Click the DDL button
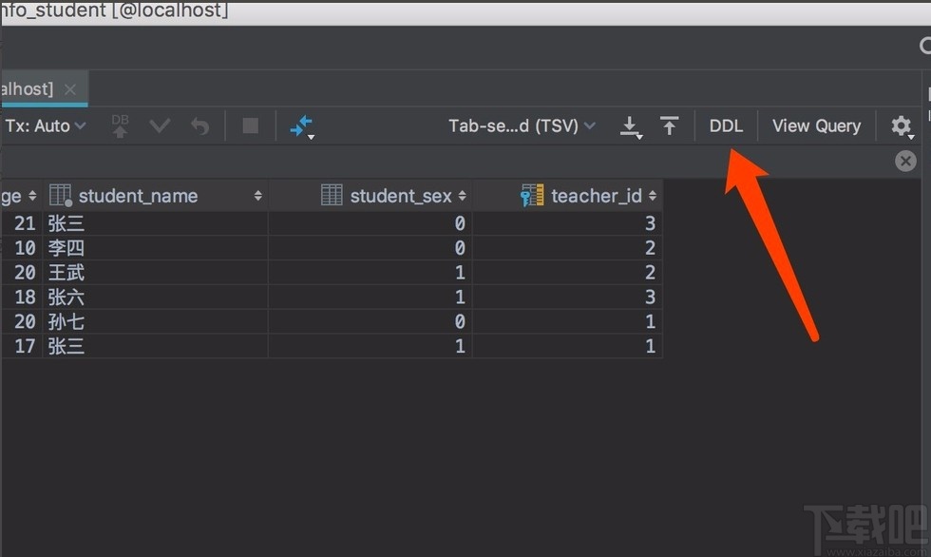The image size is (931, 557). [x=726, y=125]
